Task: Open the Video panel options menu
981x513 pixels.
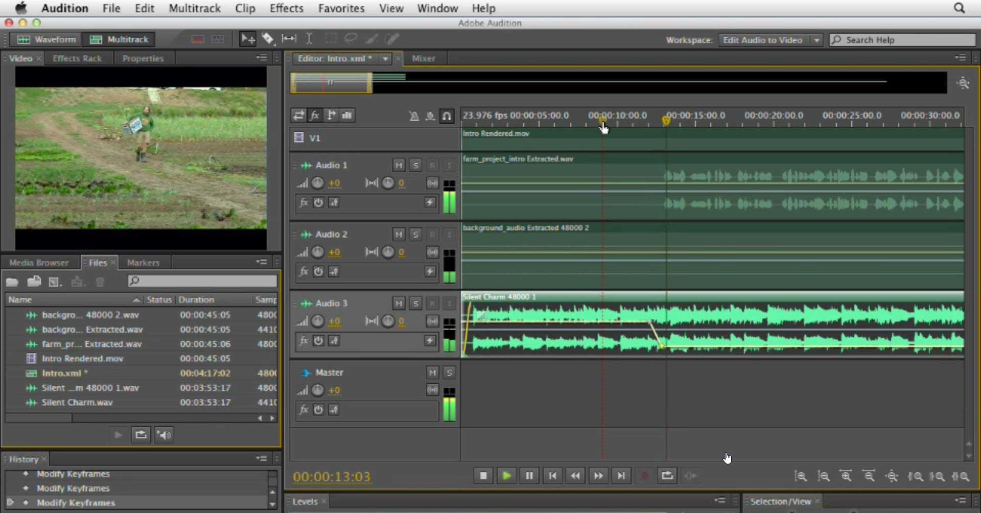Action: [262, 58]
